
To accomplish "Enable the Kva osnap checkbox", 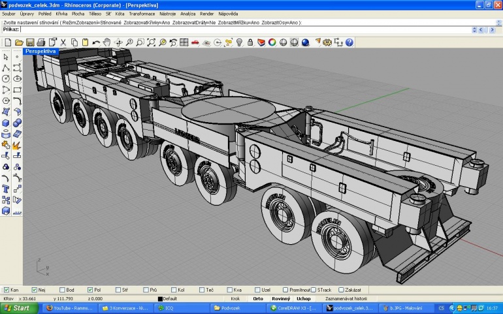I will click(x=230, y=290).
